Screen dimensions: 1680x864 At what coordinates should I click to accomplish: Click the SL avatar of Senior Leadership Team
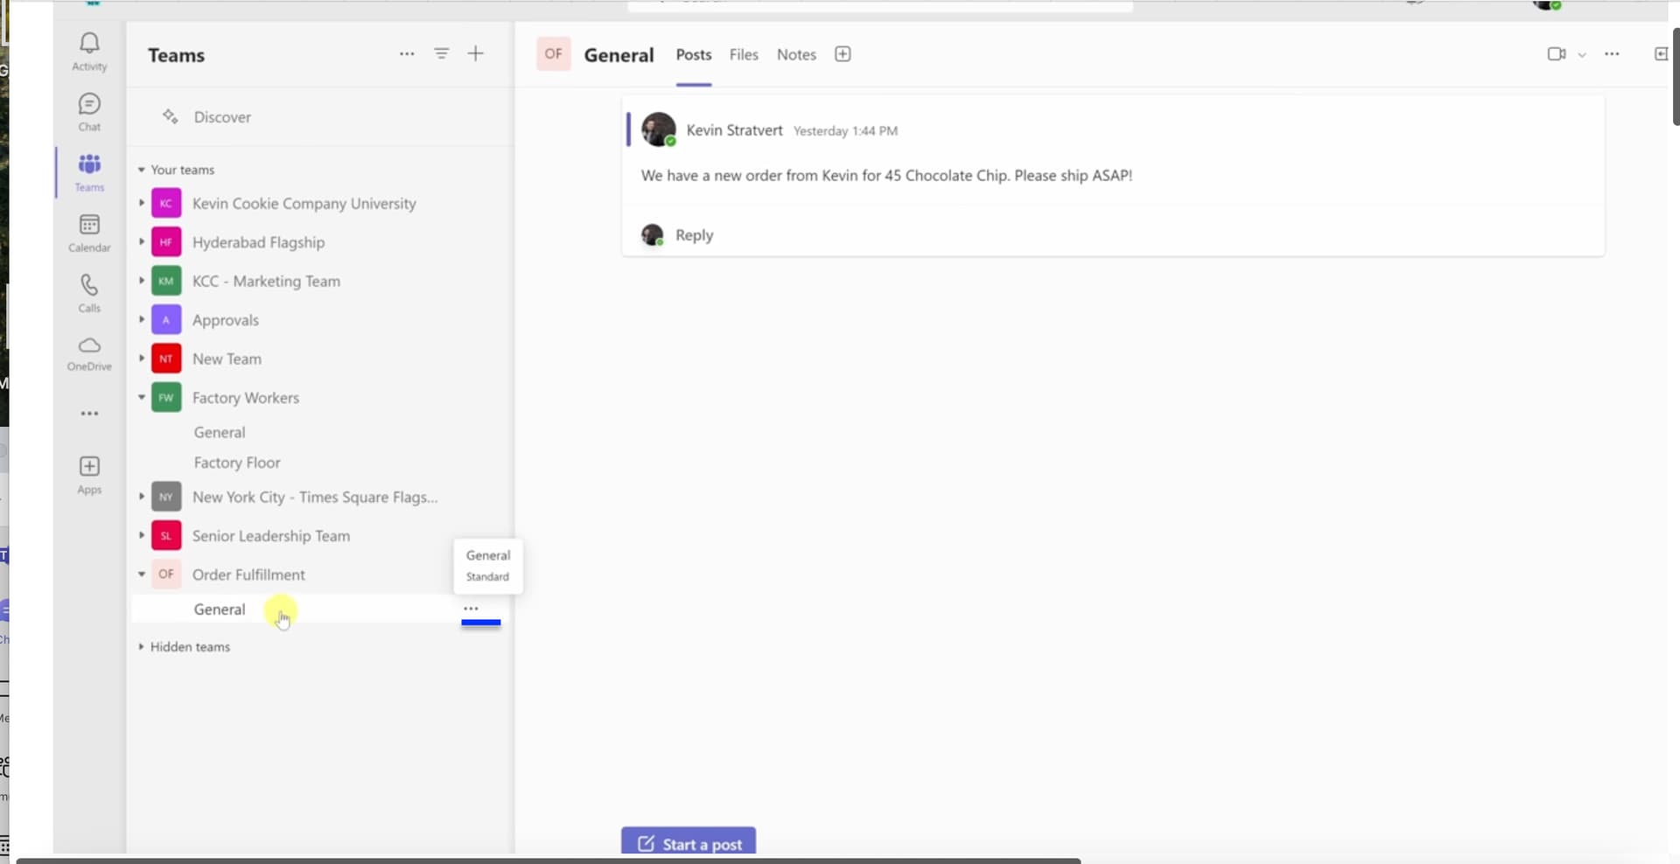pos(166,536)
